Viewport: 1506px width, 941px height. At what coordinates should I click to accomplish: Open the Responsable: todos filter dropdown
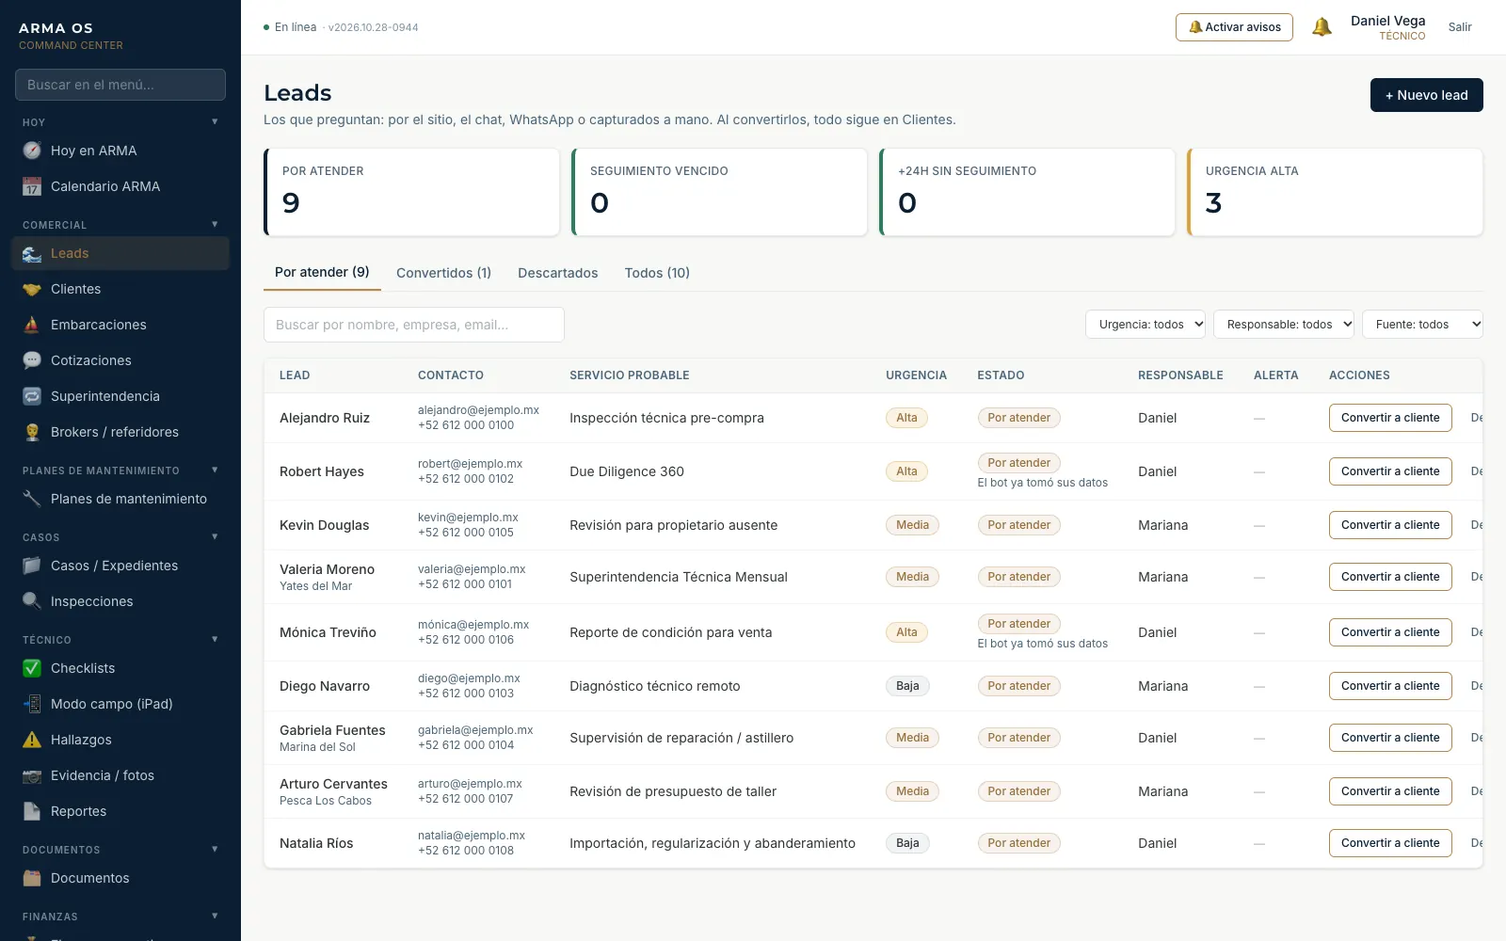(1284, 325)
